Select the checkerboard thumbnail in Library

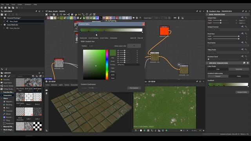pyautogui.click(x=38, y=126)
